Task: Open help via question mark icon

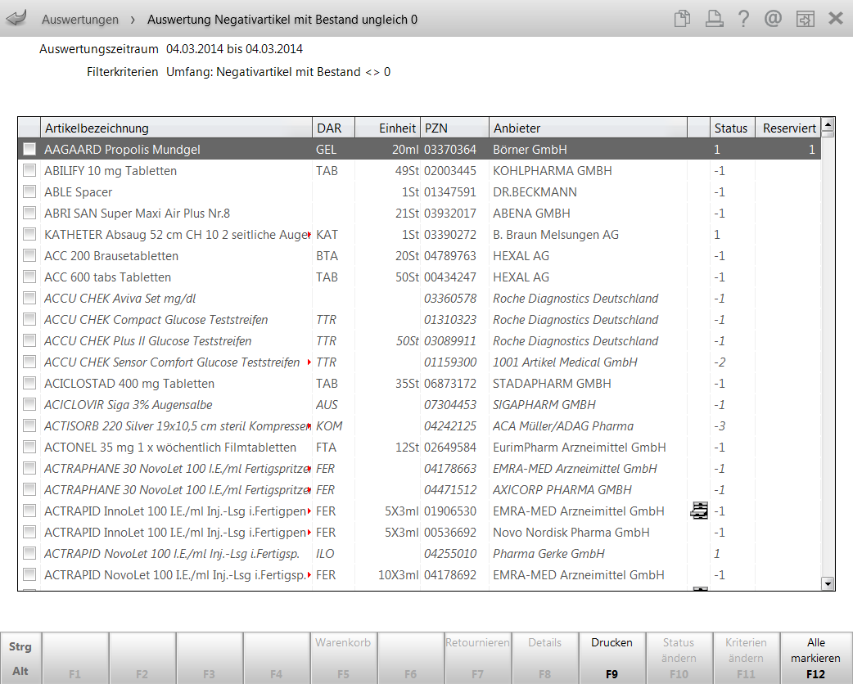Action: (x=743, y=19)
